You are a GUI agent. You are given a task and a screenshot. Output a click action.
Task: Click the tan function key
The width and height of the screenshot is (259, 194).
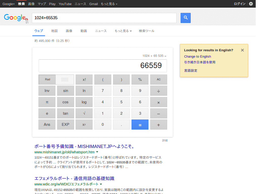(66, 113)
